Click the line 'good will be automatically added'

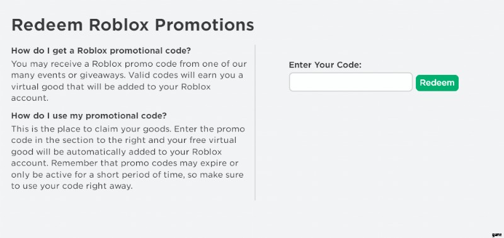click(x=117, y=152)
